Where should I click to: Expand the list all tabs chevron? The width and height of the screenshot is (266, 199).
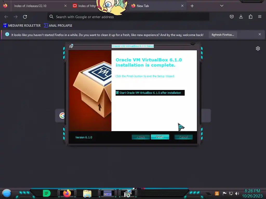[x=222, y=6]
